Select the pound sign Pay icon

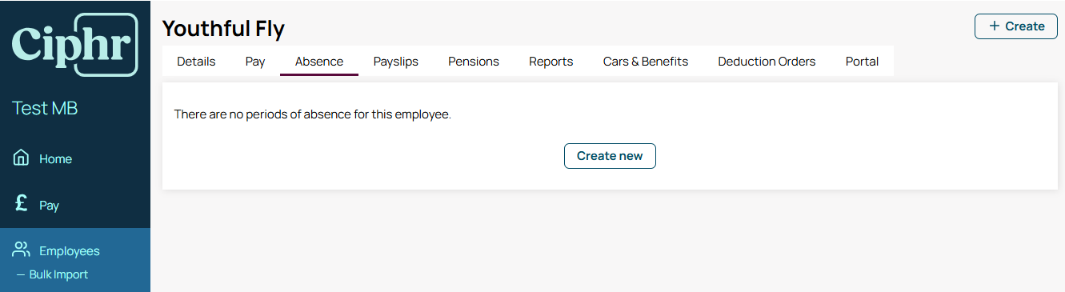pos(22,204)
